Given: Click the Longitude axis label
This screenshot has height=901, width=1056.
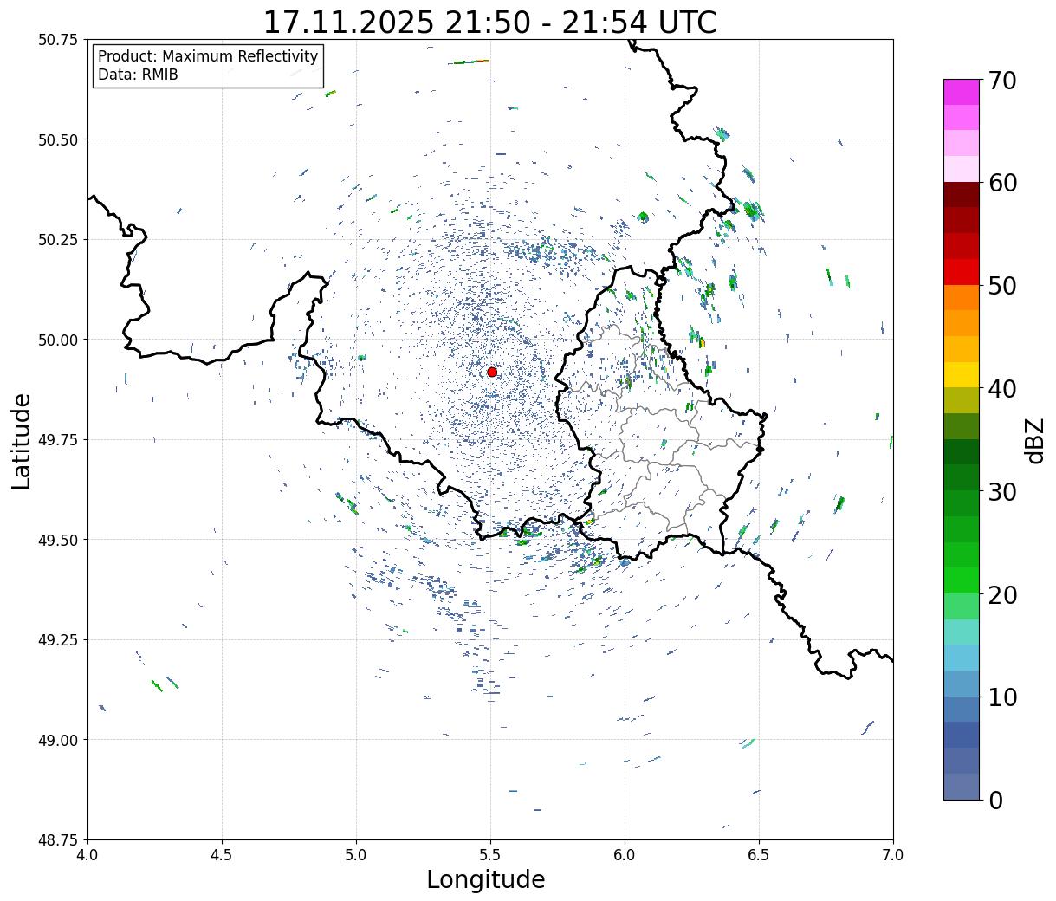Looking at the screenshot, I should click(x=486, y=879).
